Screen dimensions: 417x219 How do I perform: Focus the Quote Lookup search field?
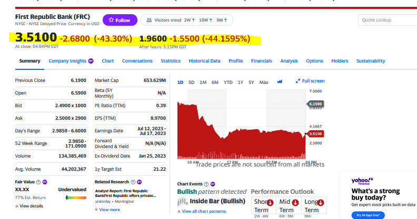388,20
